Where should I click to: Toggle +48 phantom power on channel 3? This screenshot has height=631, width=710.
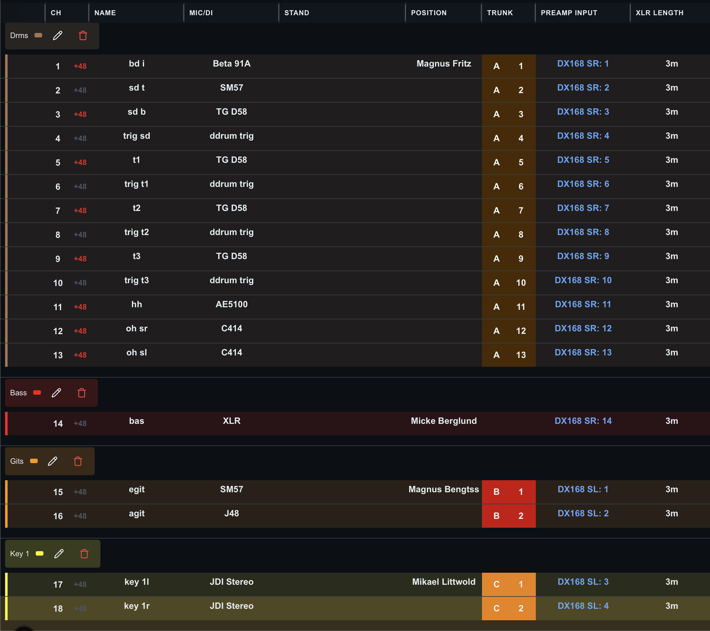pos(80,114)
